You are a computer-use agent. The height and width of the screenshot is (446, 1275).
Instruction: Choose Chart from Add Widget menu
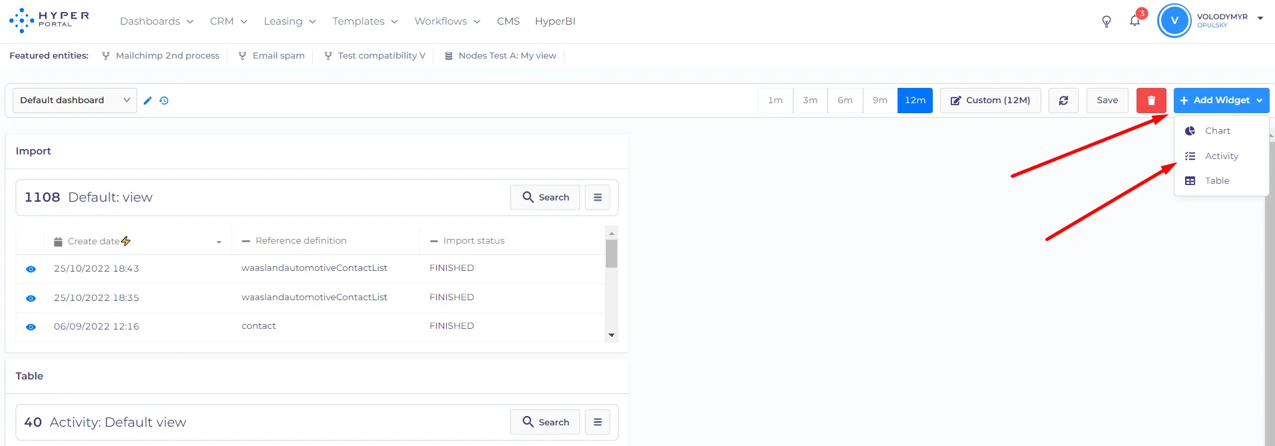(x=1221, y=131)
